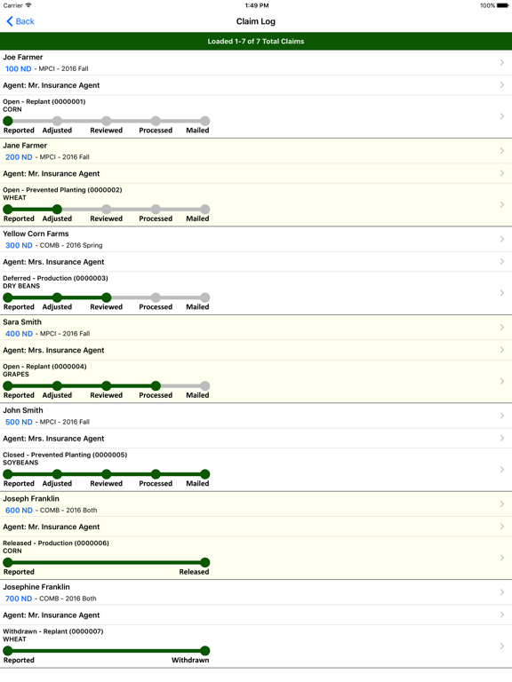Open Prevented Planting 0000005 Soybeans chevron
Screen dimensions: 512x682
tap(502, 469)
